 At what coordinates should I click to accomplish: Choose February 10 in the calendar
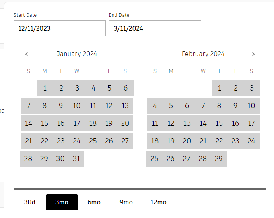pos(251,106)
